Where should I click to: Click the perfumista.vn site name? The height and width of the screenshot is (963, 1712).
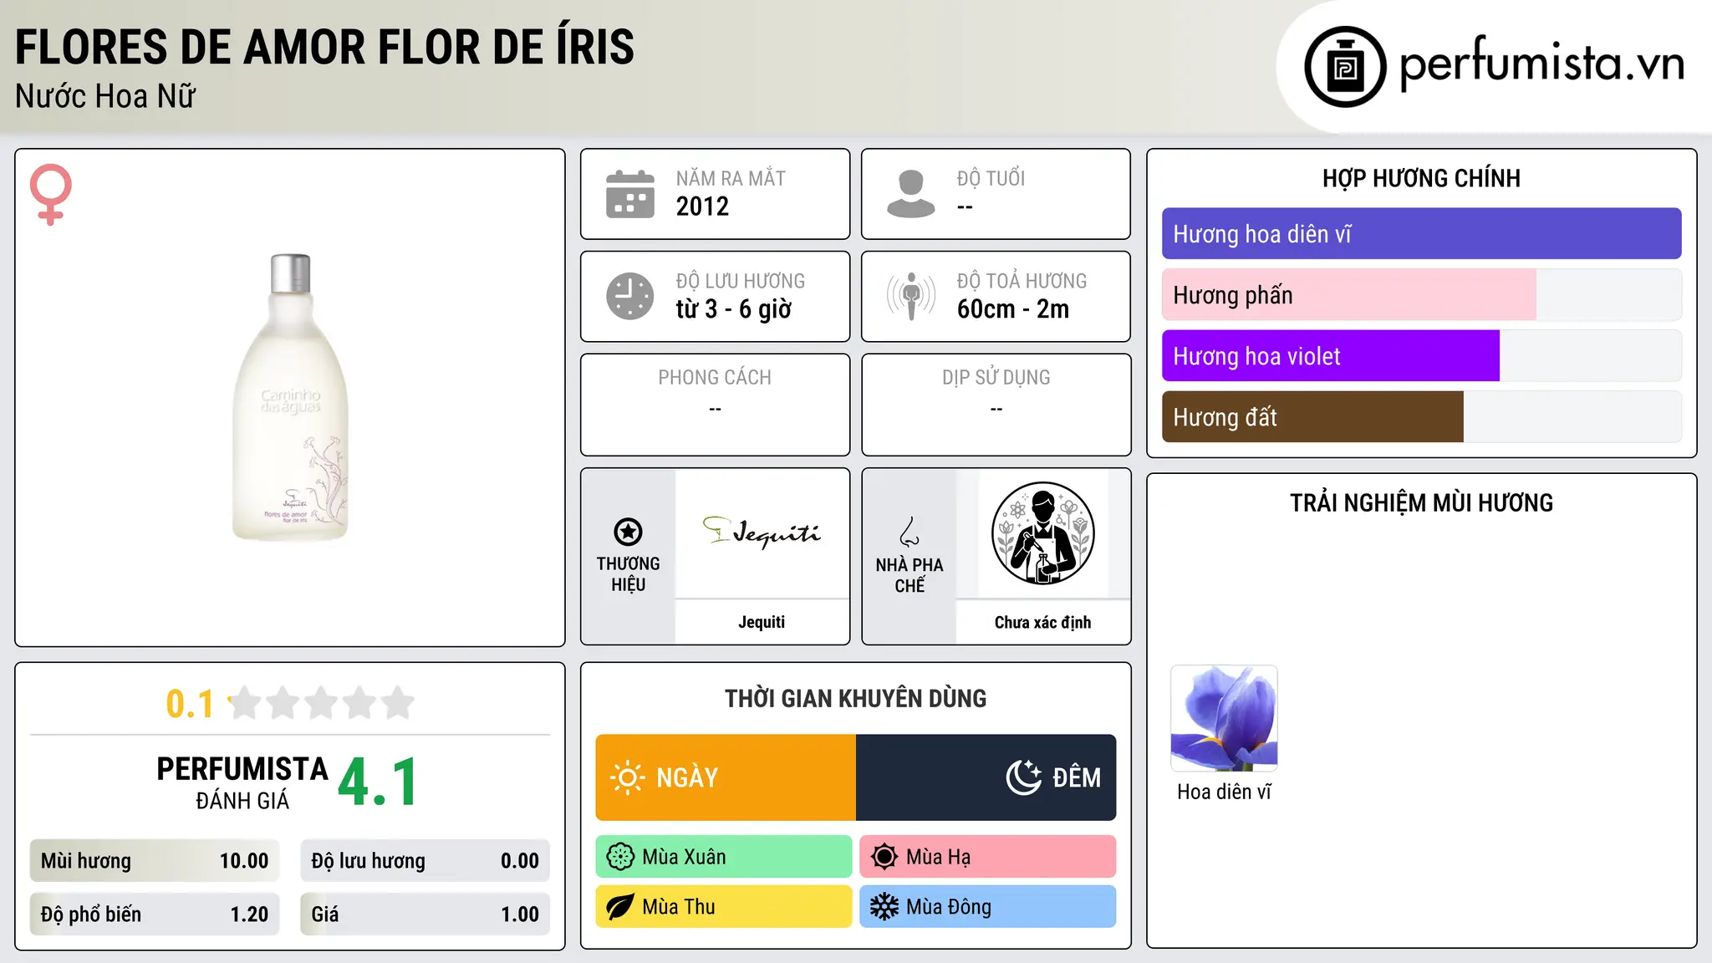pos(1541,64)
